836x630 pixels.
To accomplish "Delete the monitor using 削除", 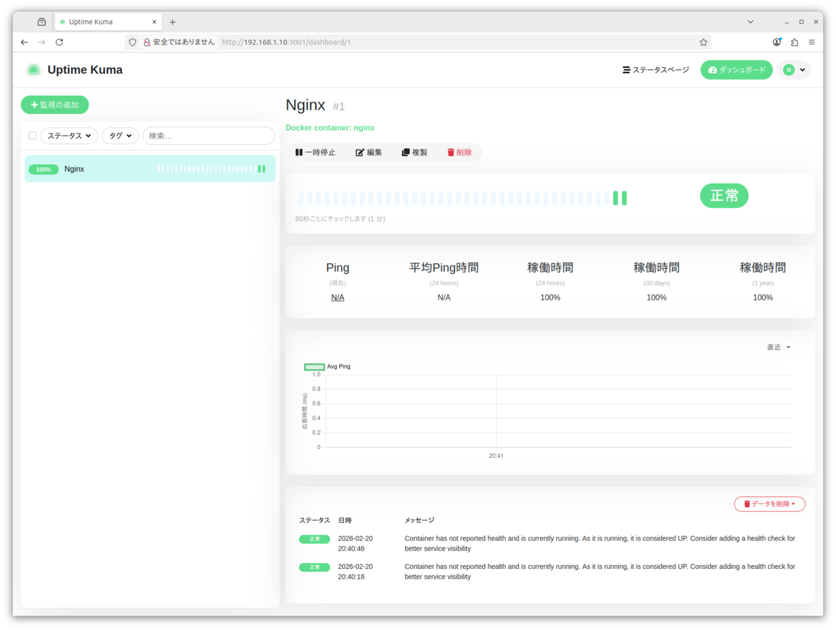I will click(459, 153).
